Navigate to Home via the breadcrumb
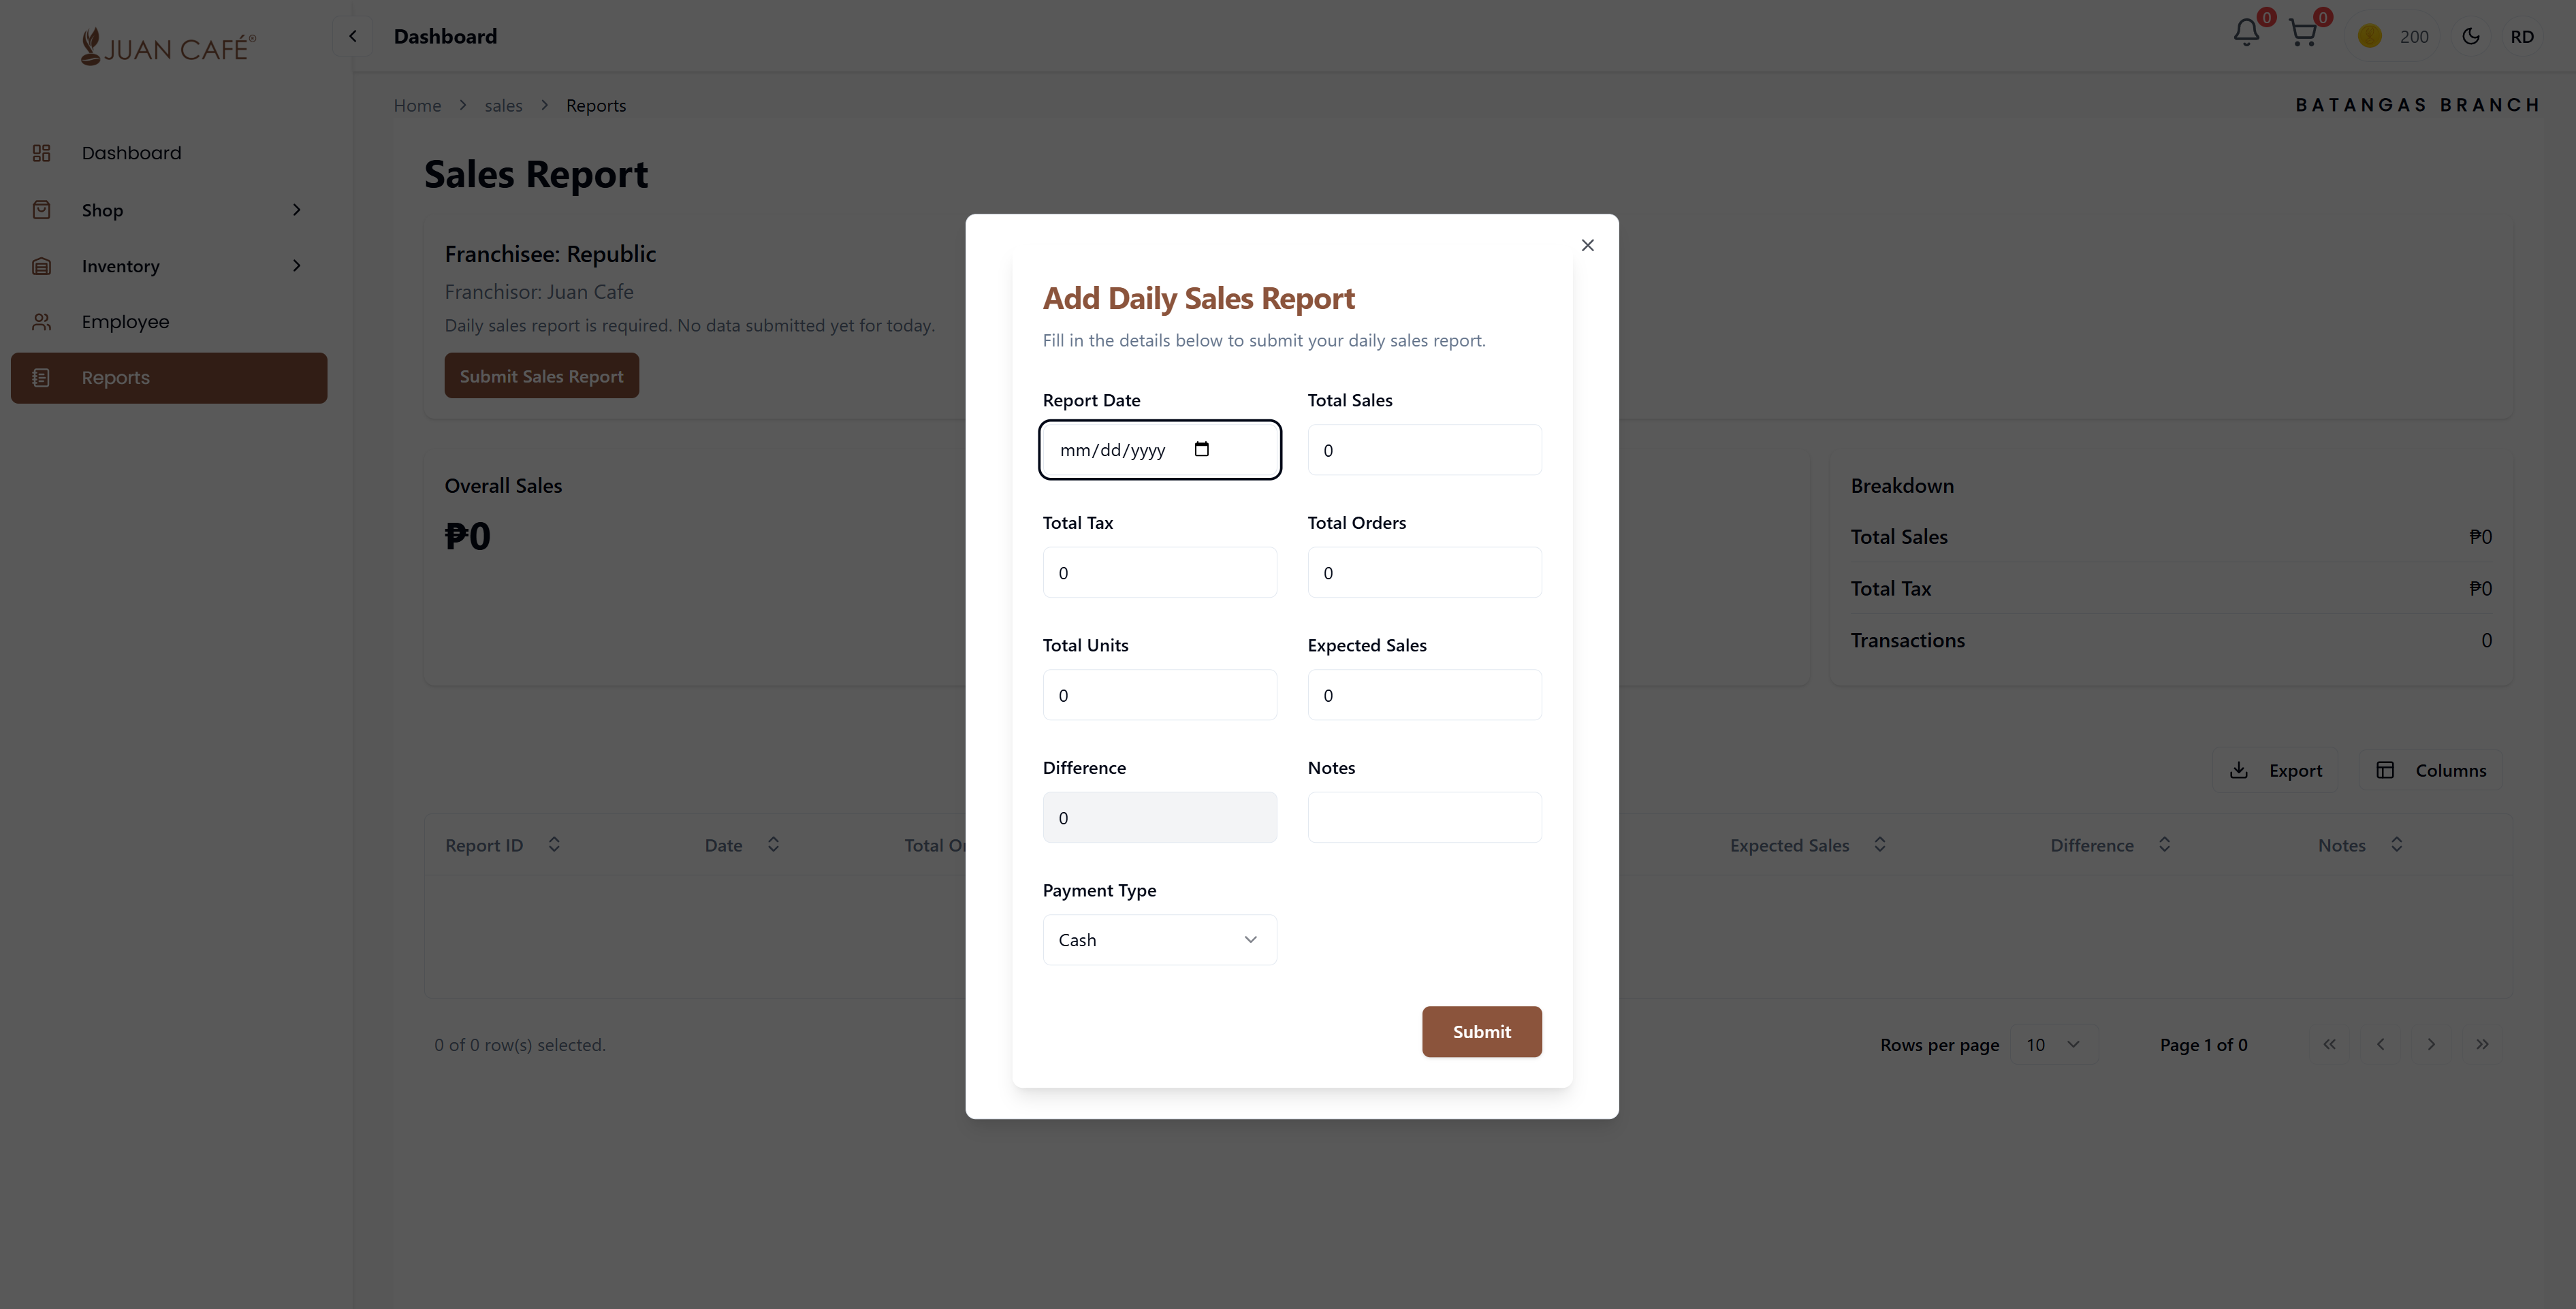Image resolution: width=2576 pixels, height=1309 pixels. [417, 104]
